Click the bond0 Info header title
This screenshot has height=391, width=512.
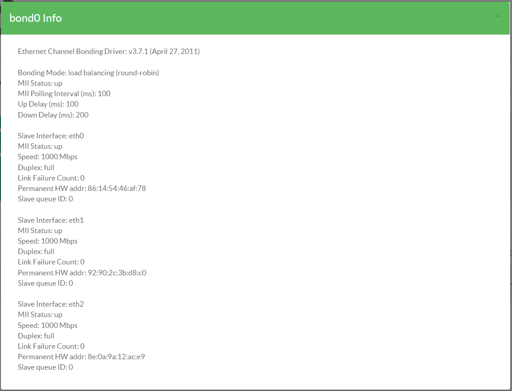pyautogui.click(x=35, y=18)
